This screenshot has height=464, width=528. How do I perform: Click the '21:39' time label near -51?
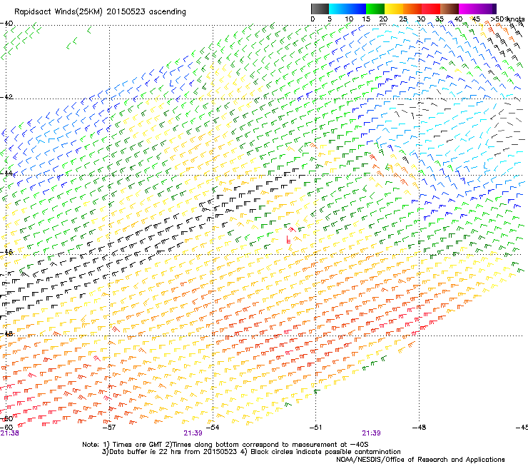[x=372, y=433]
